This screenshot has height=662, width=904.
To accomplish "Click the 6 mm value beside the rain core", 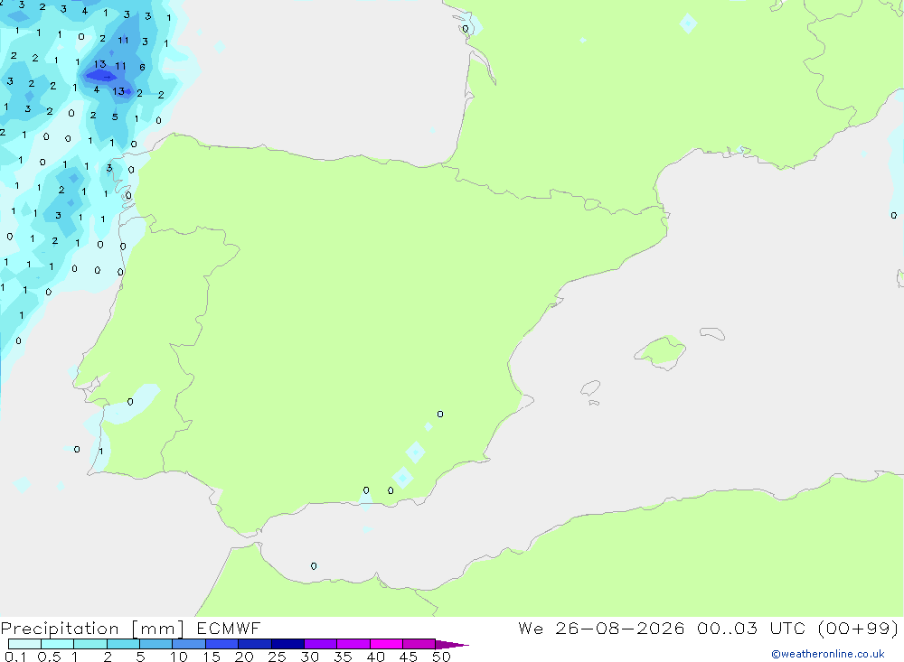I will click(x=143, y=67).
